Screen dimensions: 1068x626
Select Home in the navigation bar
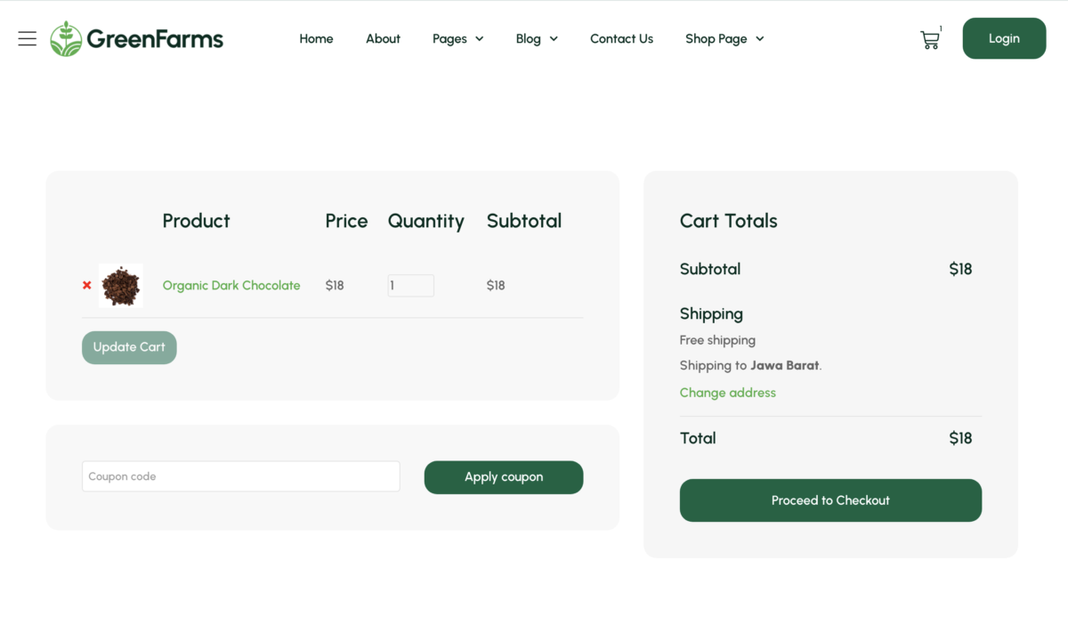(x=316, y=38)
